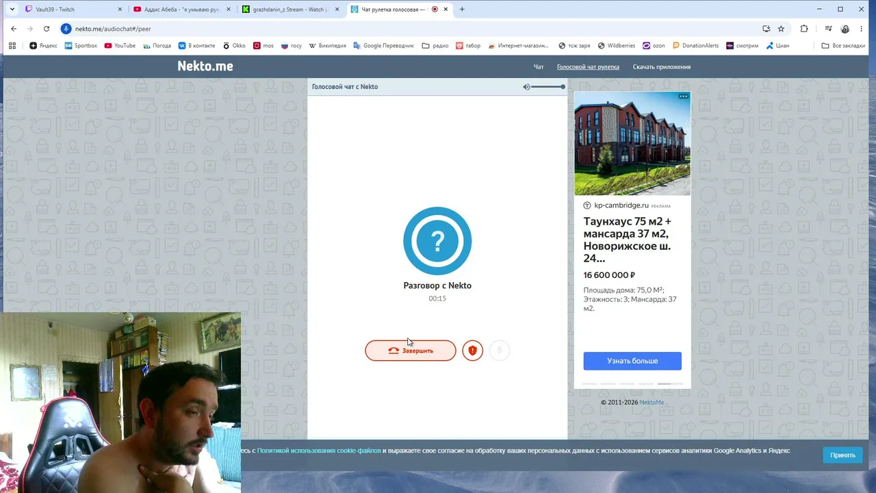Screen dimensions: 876x493
Task: Open the ad options three-dot menu
Action: [683, 97]
